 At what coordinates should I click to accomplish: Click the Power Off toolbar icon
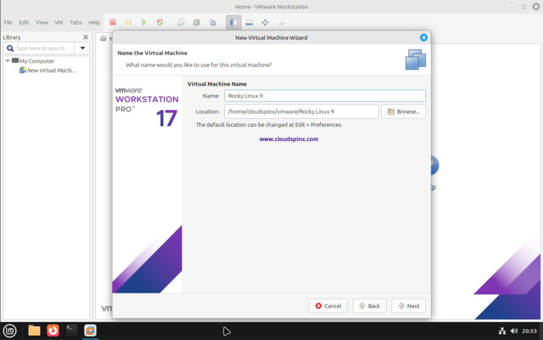(x=112, y=22)
